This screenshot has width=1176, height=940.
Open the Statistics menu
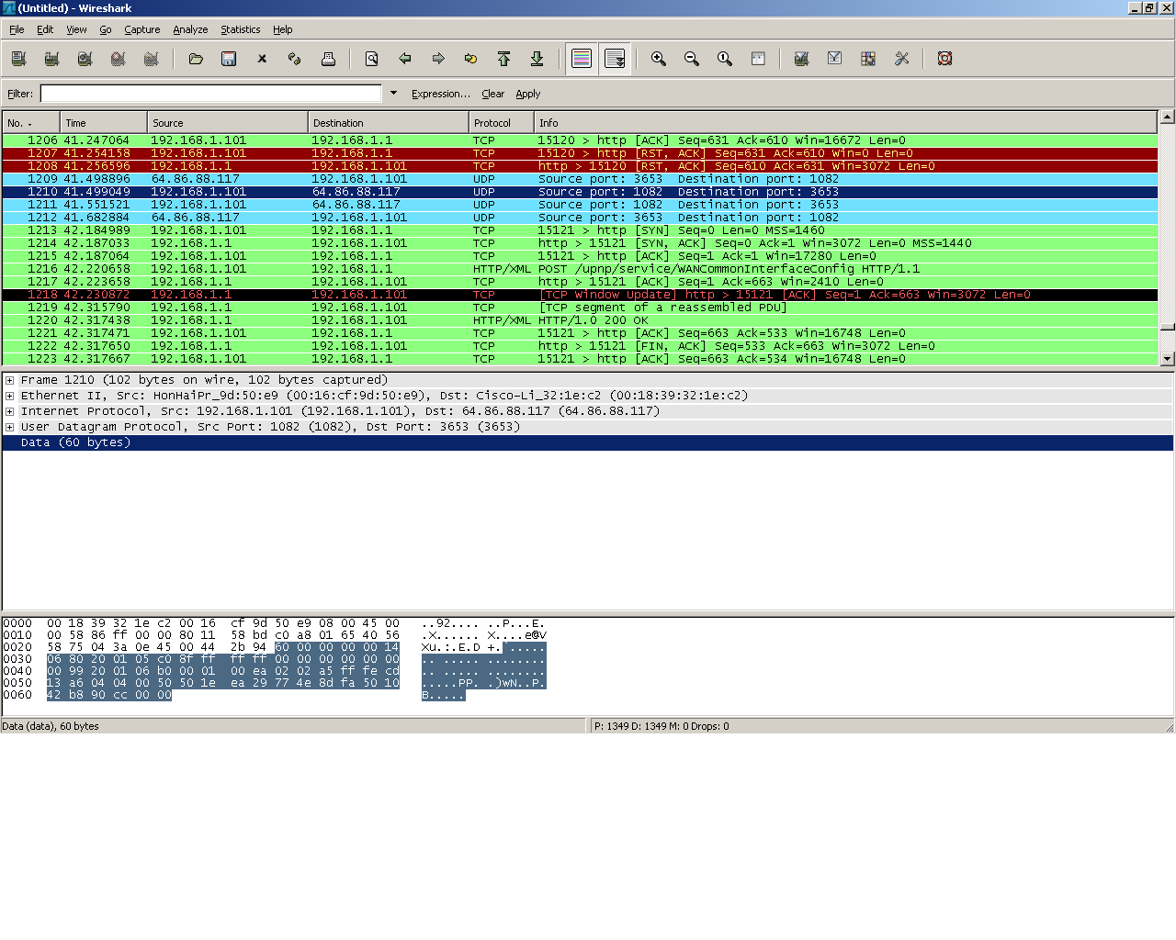pyautogui.click(x=240, y=29)
